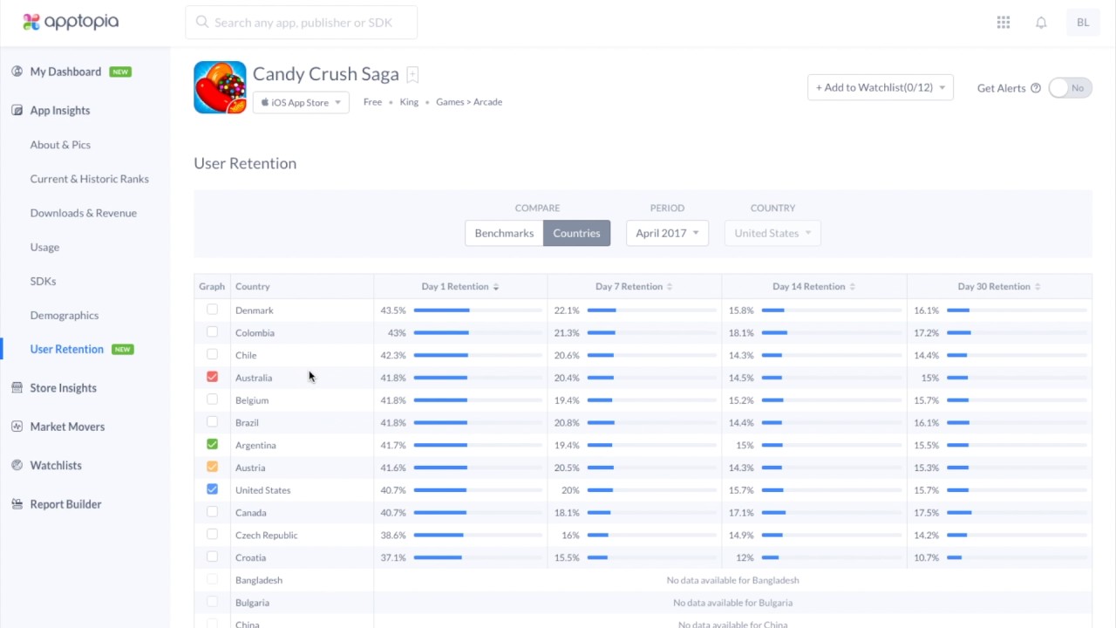1116x628 pixels.
Task: Open notifications bell icon
Action: 1041,23
